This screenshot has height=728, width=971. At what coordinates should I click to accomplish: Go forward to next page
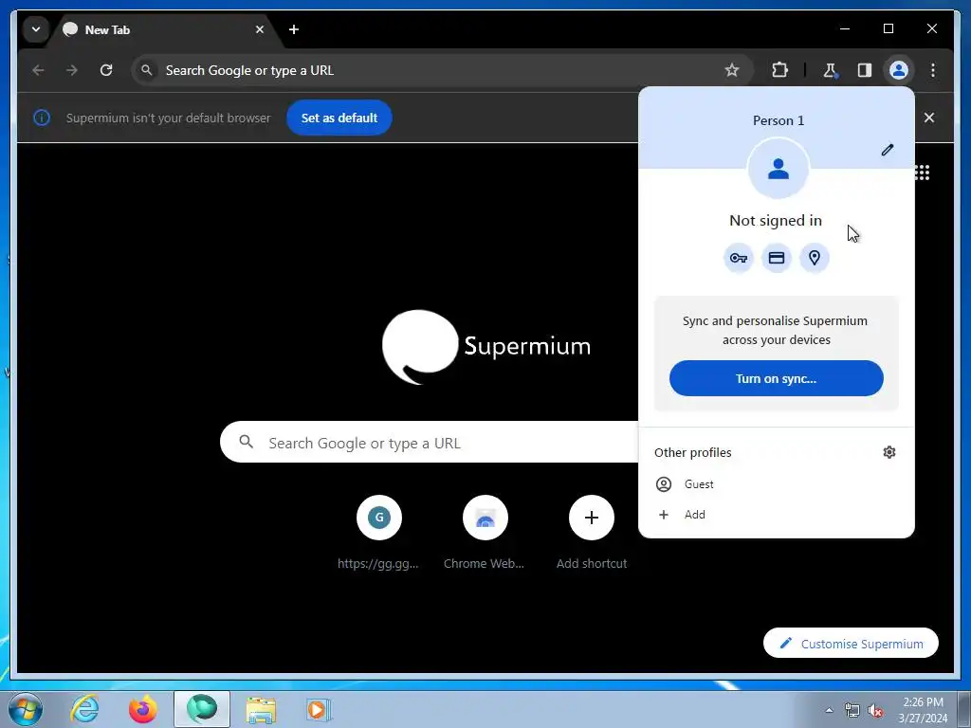72,70
